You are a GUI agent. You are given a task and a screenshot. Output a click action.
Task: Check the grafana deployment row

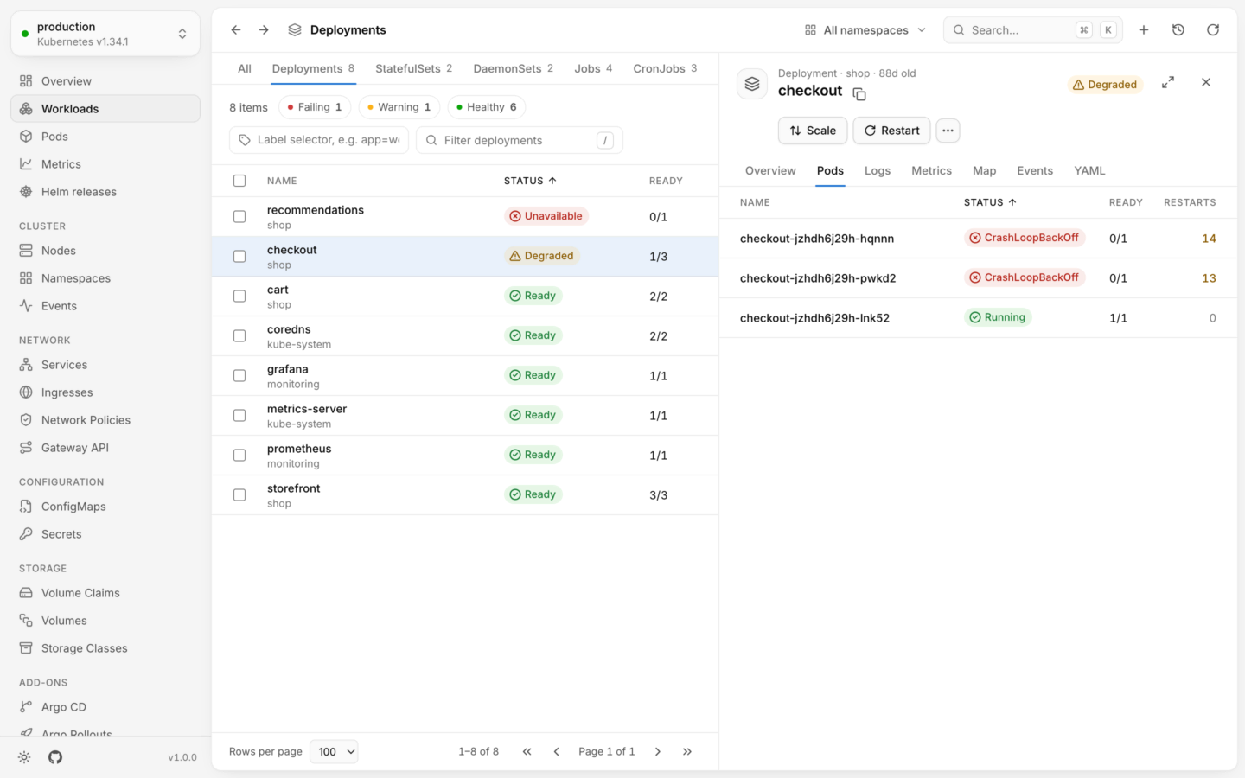pyautogui.click(x=239, y=376)
